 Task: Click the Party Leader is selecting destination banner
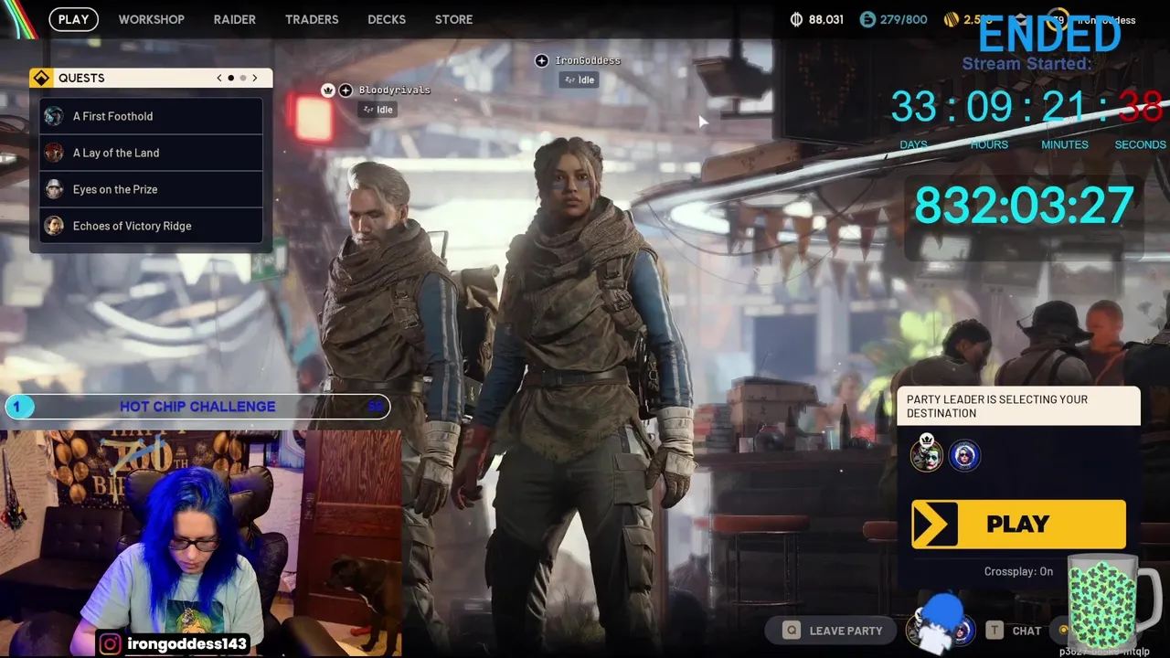point(1018,406)
